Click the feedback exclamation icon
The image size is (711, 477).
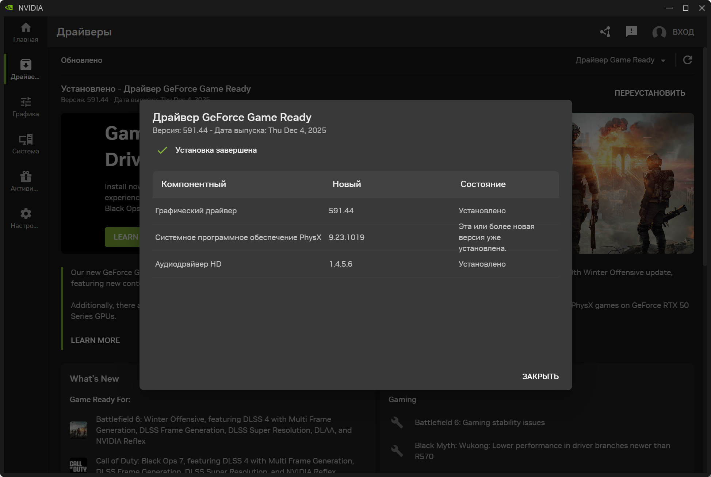point(631,32)
